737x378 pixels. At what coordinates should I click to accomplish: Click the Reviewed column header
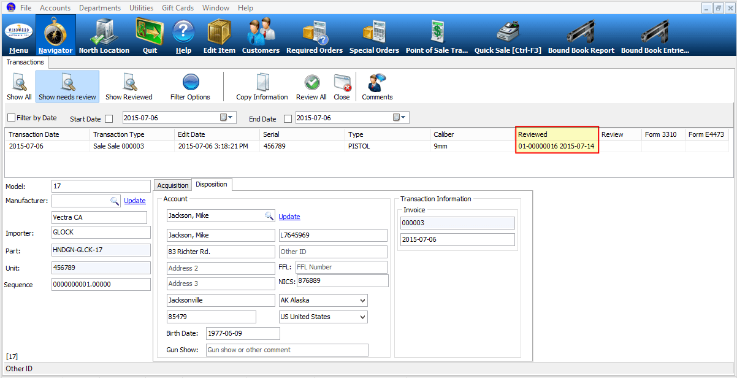point(557,134)
